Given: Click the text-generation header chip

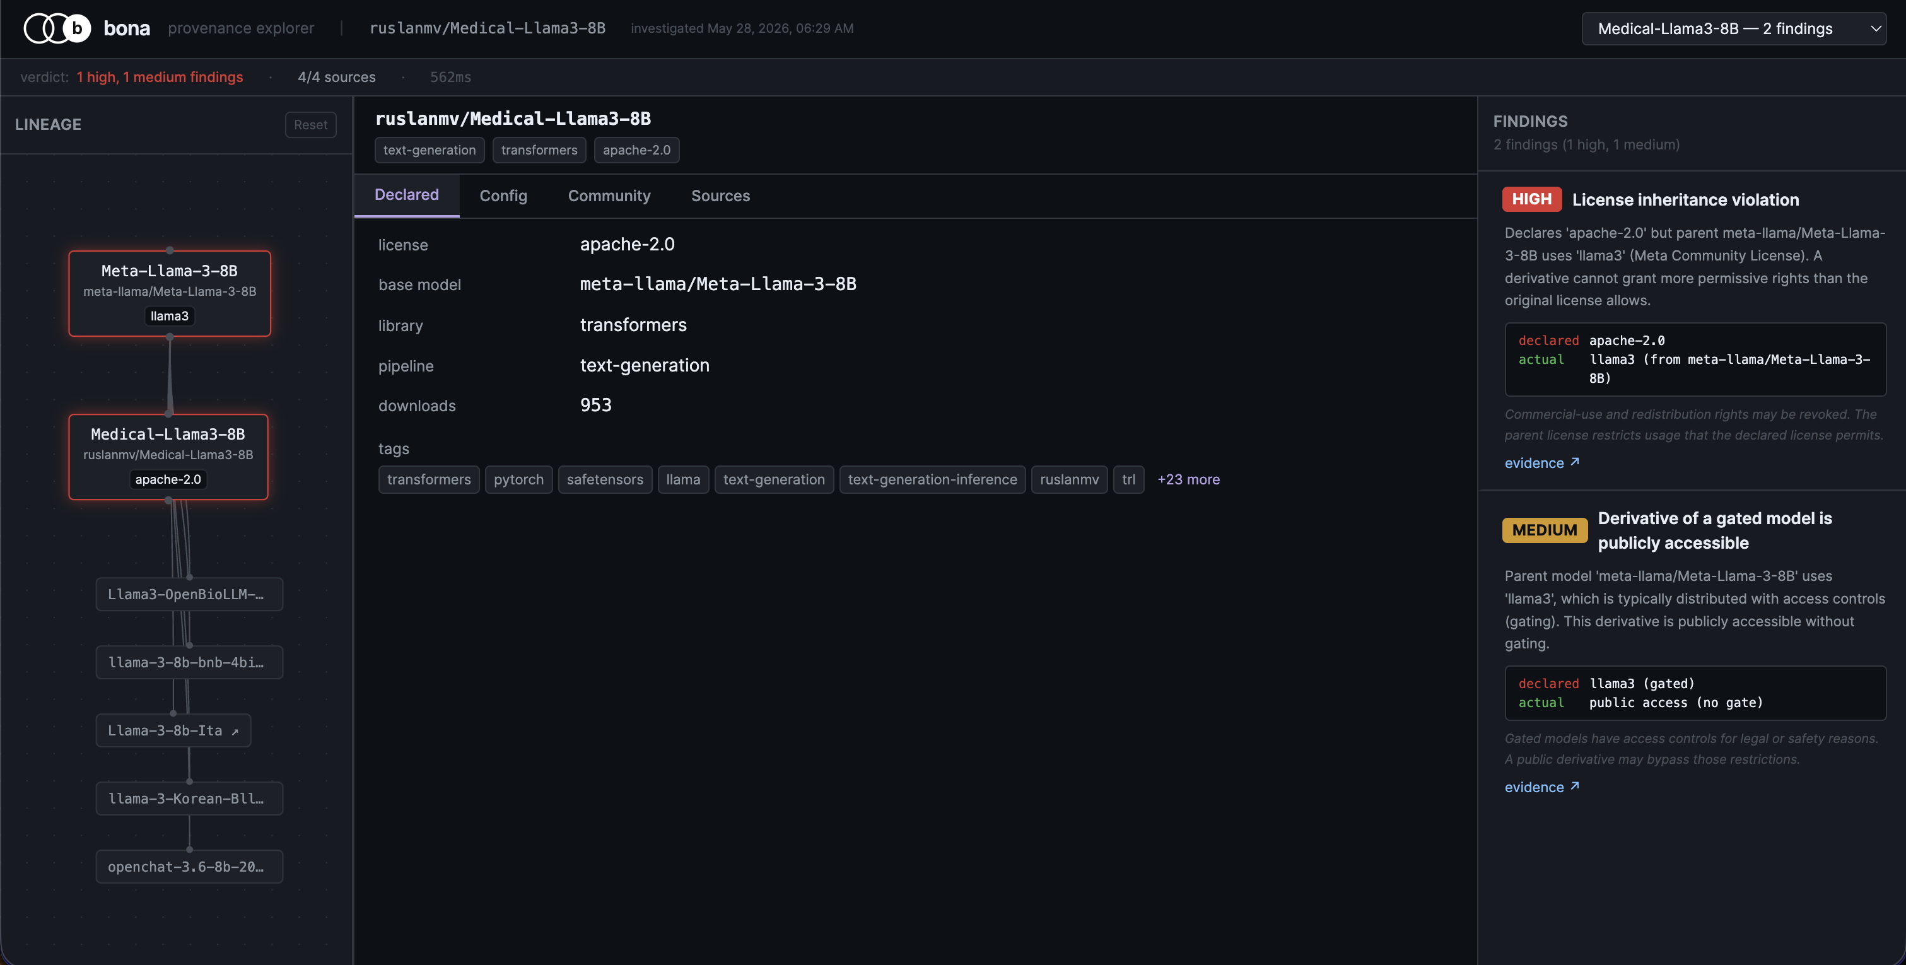Looking at the screenshot, I should (x=430, y=150).
